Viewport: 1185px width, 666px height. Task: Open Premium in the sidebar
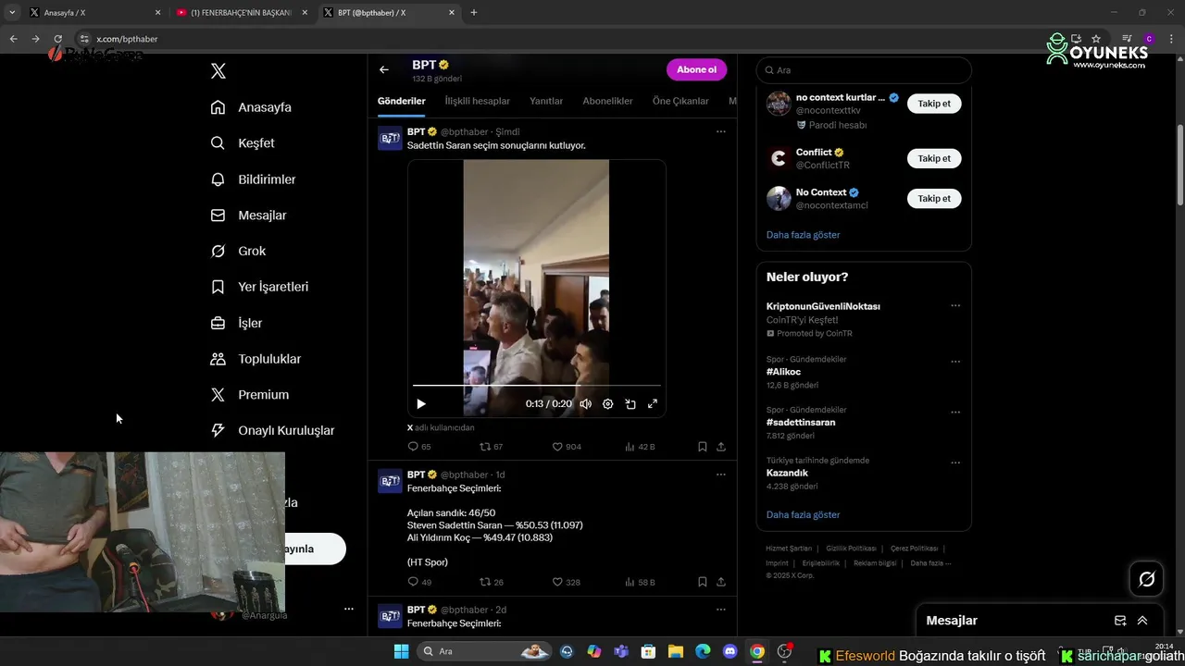click(249, 395)
